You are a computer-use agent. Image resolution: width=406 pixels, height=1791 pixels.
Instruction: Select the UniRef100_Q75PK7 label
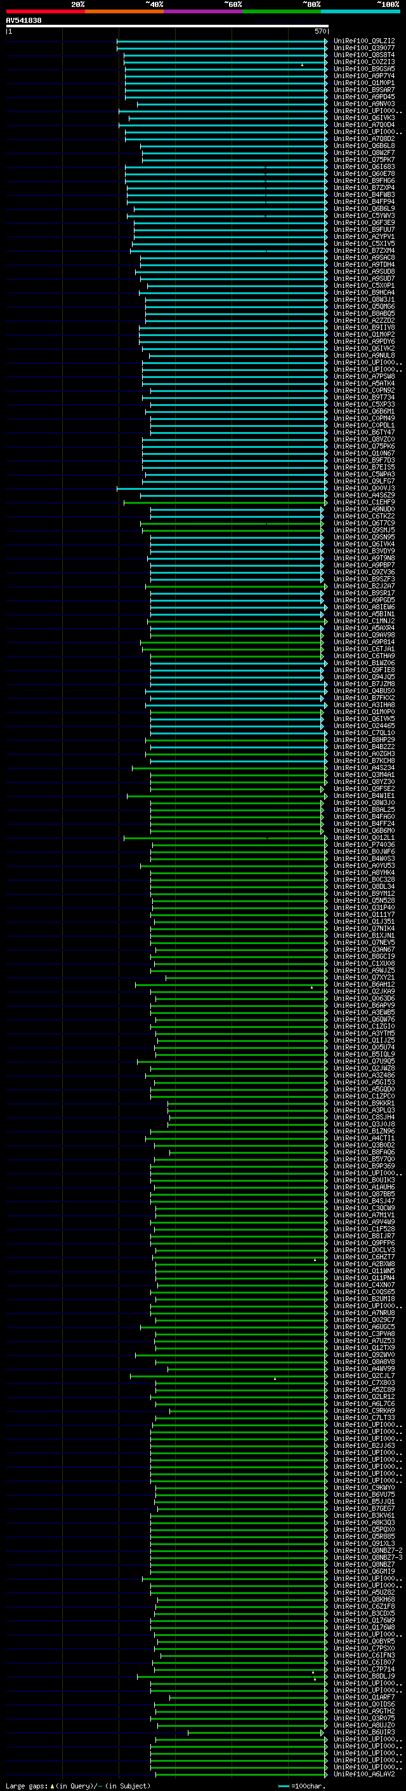pos(364,160)
